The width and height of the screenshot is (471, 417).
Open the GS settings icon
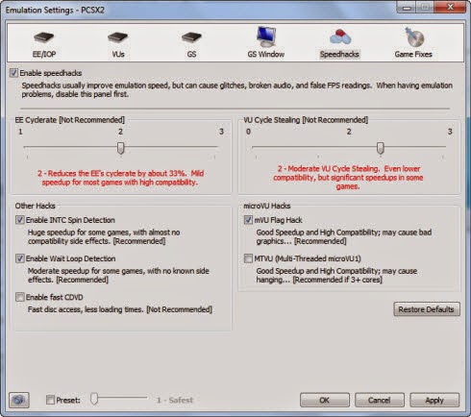tap(191, 37)
